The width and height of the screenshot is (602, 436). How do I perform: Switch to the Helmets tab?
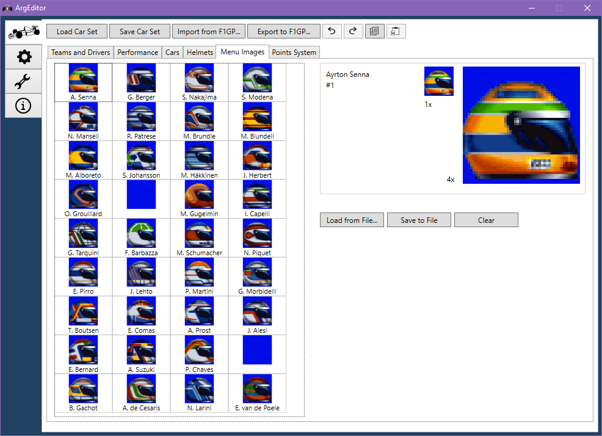(x=200, y=53)
